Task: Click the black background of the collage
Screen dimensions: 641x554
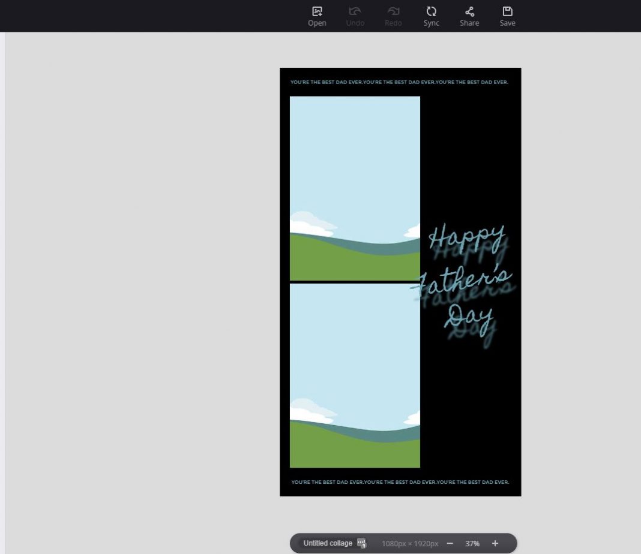Action: click(471, 150)
